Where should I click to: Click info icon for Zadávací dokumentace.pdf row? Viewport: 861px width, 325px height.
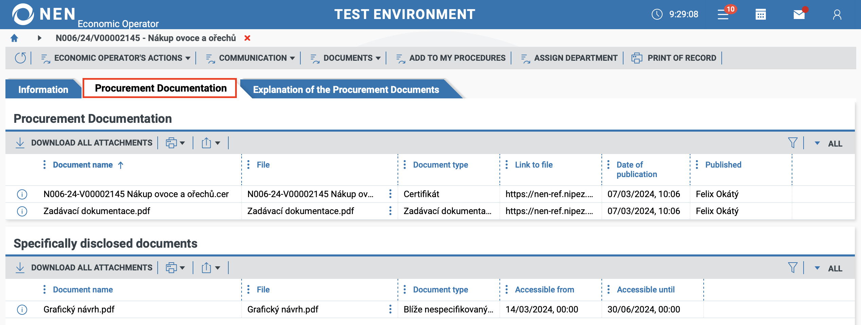[x=22, y=211]
